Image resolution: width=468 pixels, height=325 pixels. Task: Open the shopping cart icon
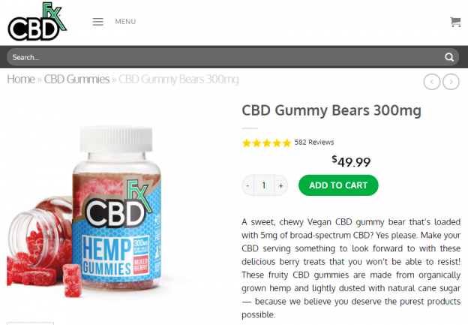click(455, 22)
